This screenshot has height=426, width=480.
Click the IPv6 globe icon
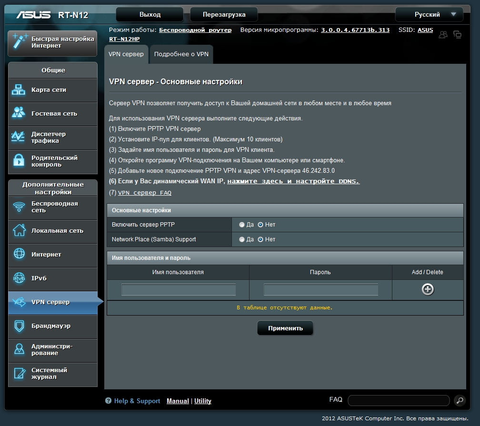(19, 278)
